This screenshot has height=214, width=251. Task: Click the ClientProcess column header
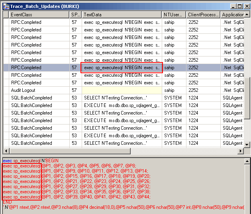click(203, 15)
